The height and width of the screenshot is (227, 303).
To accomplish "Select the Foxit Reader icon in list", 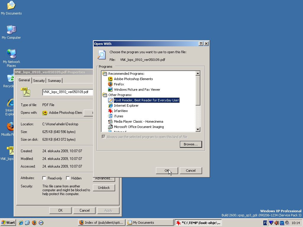I will point(110,100).
